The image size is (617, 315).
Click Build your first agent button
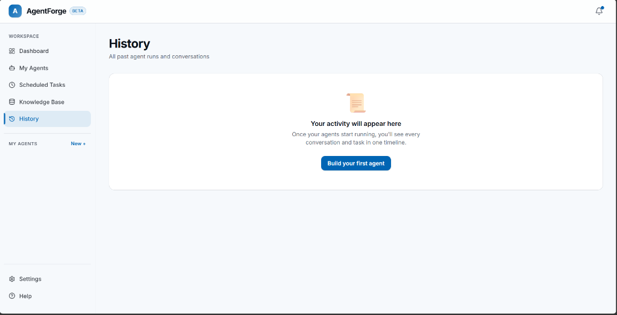pyautogui.click(x=355, y=163)
